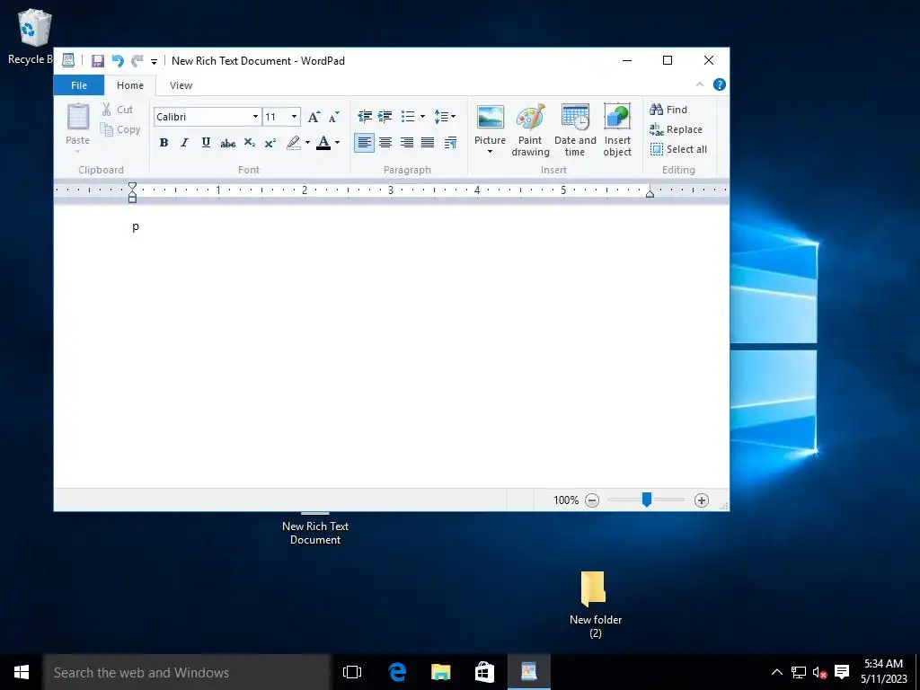Open Customize Quick Access Toolbar arrow

coord(154,62)
